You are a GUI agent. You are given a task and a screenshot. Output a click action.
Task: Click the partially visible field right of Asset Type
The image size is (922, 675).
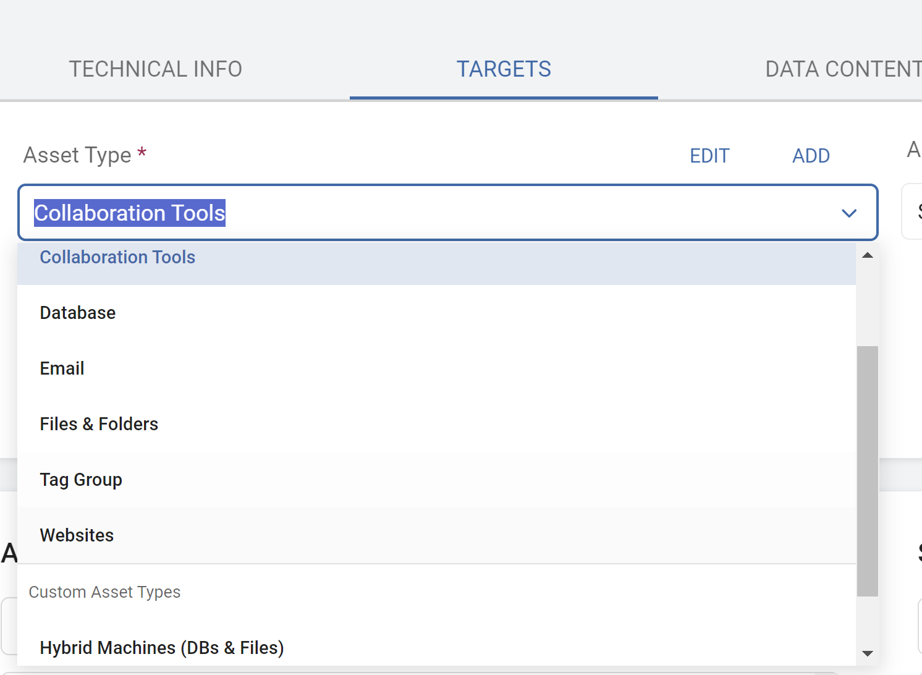[912, 211]
